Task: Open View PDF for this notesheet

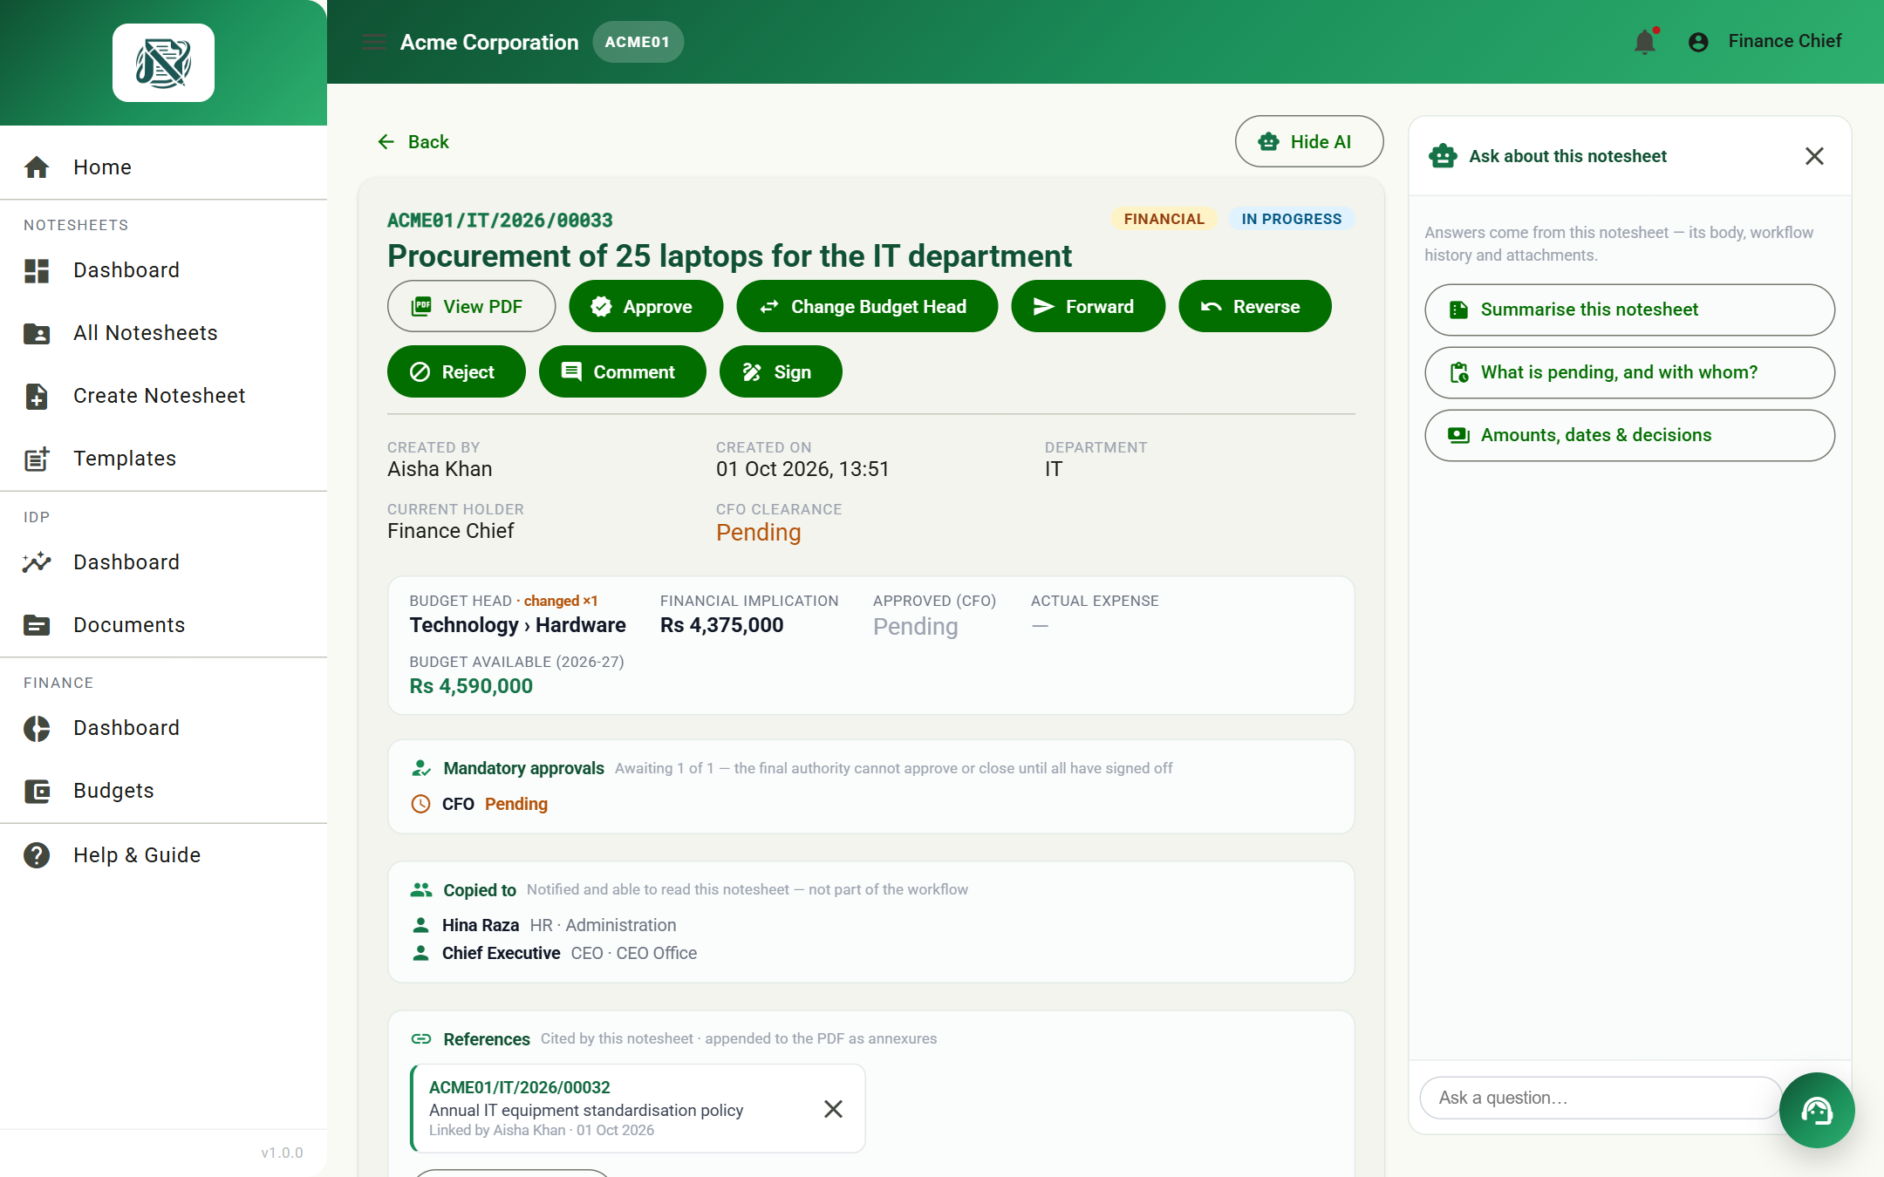Action: (x=471, y=306)
